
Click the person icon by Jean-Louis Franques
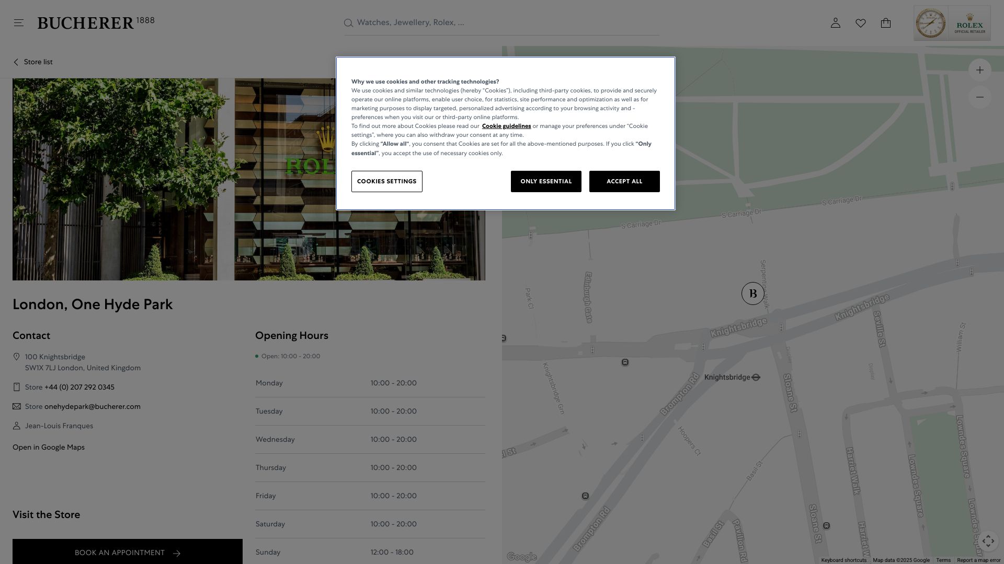[x=16, y=426]
